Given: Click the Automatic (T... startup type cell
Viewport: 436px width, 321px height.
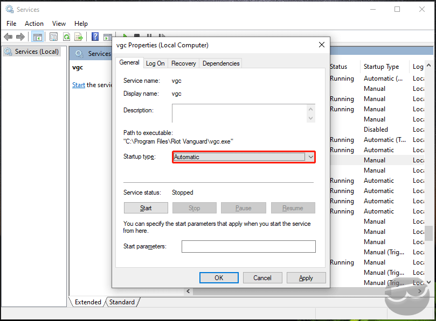Looking at the screenshot, I should pos(385,140).
